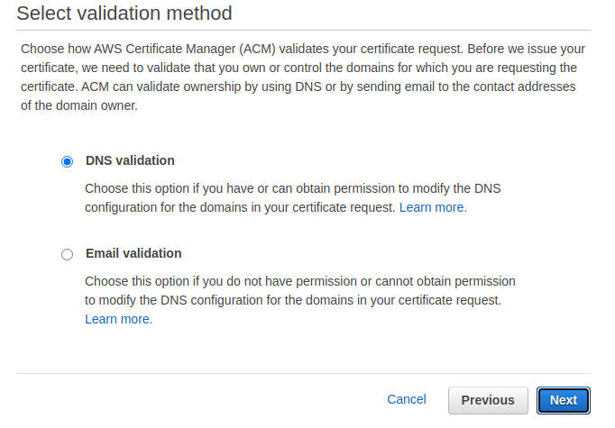
Task: Click the 'DNS validation' option label
Action: (x=130, y=160)
